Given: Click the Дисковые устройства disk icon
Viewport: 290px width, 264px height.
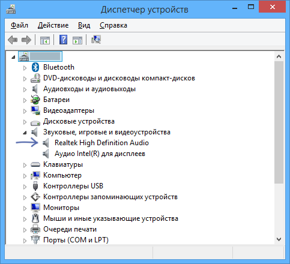Looking at the screenshot, I should (x=35, y=122).
